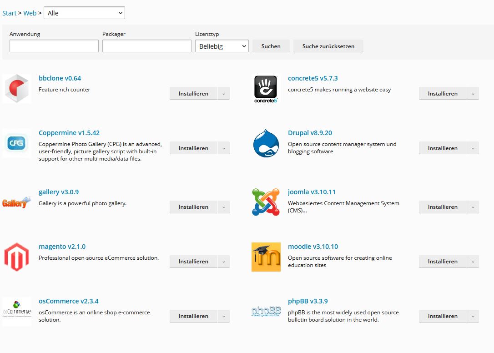
Task: Open the magento v2.1.0 title link
Action: pos(62,247)
